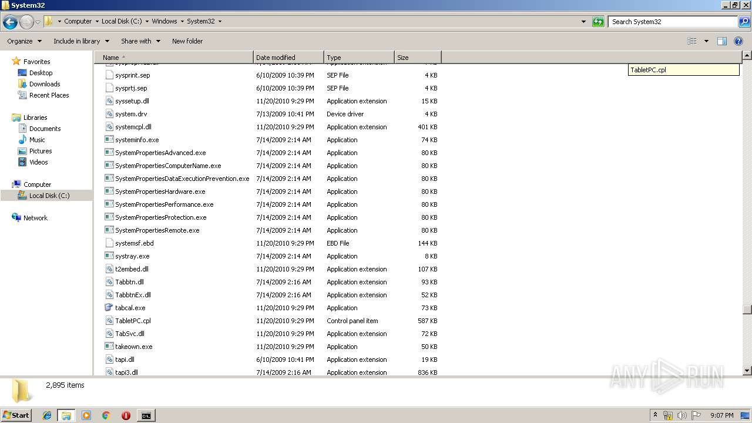This screenshot has width=752, height=423.
Task: Click the Forward navigation arrow
Action: [x=26, y=22]
